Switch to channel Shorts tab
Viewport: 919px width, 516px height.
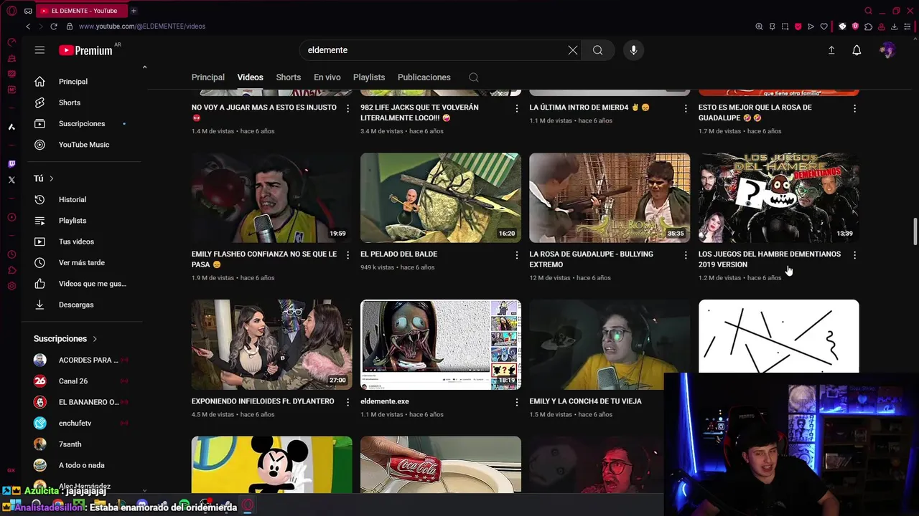pyautogui.click(x=288, y=77)
